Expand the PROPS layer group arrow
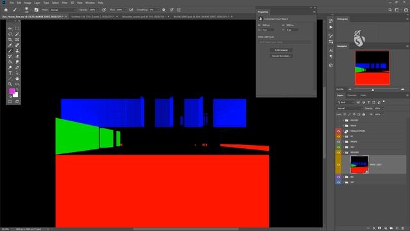 343,142
